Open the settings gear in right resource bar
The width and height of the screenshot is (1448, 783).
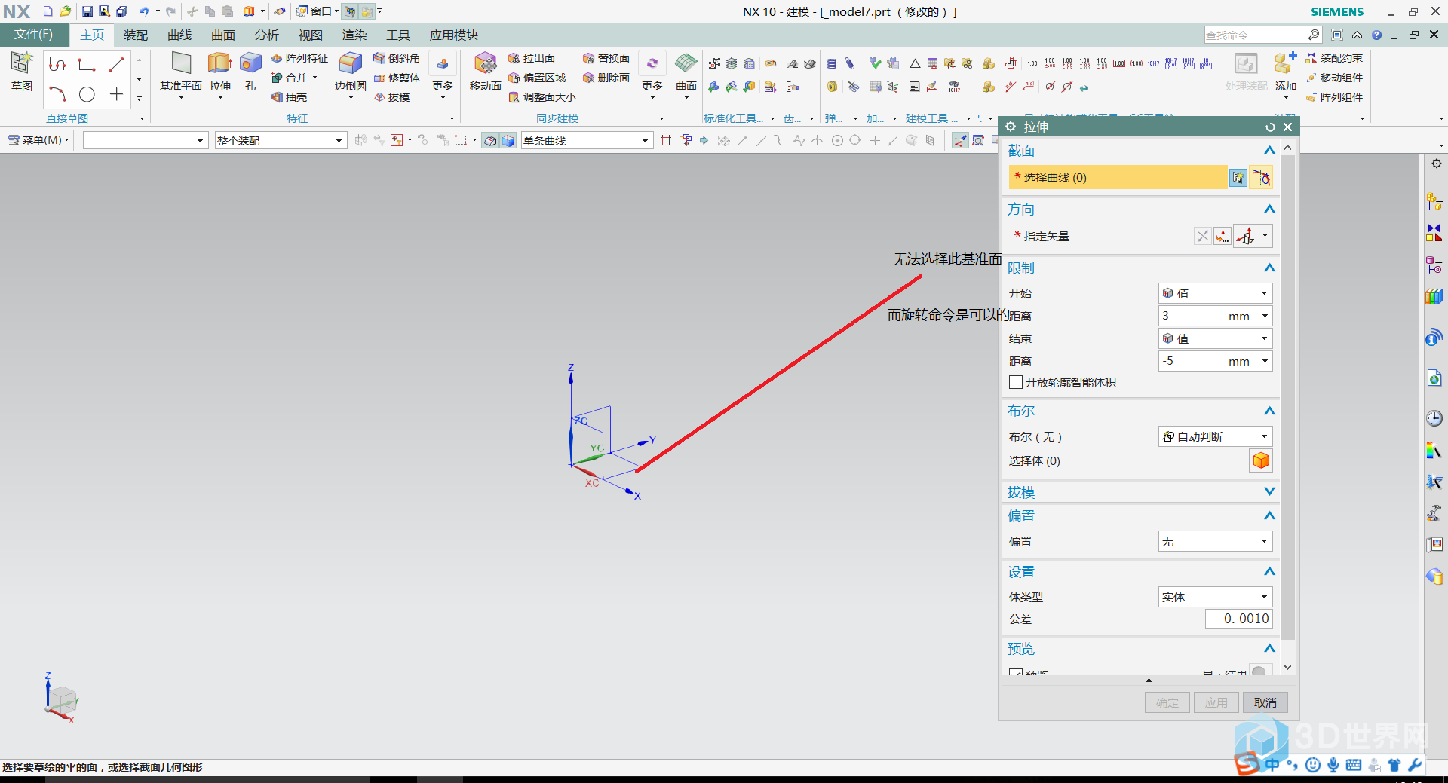[1437, 164]
